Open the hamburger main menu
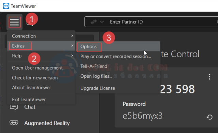218x133 pixels. (14, 22)
